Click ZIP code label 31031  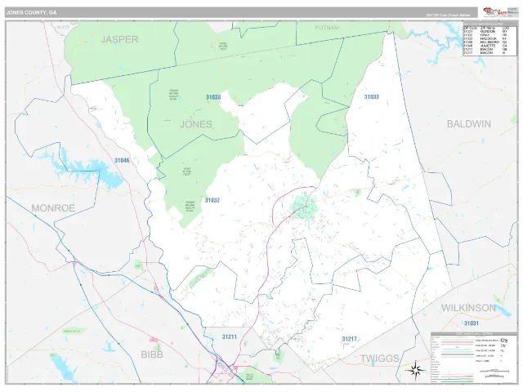point(472,323)
